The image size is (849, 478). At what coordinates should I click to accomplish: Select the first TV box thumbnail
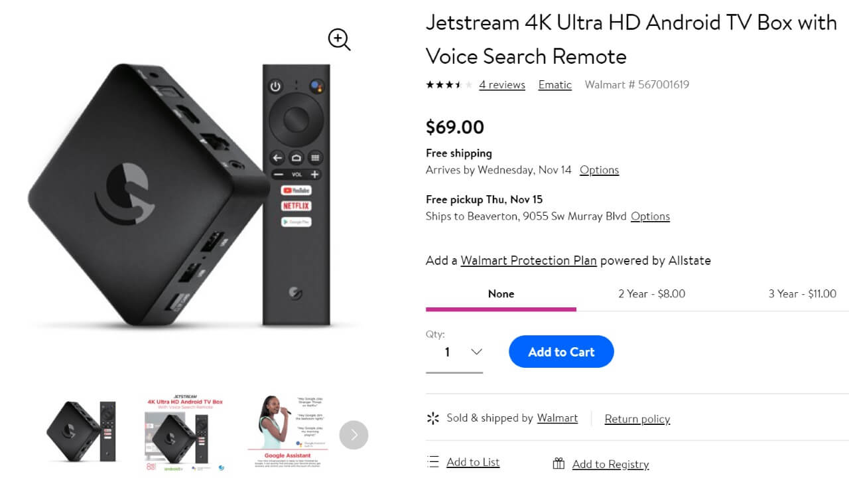point(82,432)
